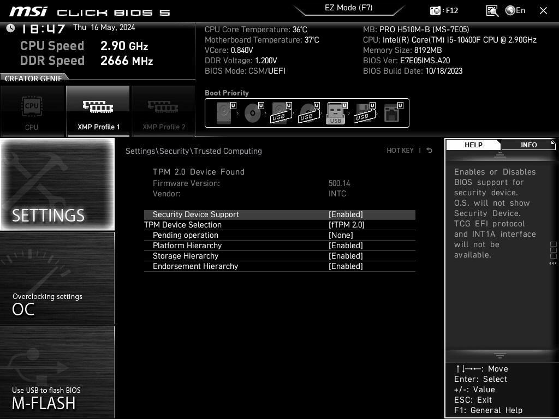
Task: Click the Vendor value INTC
Action: tap(337, 194)
